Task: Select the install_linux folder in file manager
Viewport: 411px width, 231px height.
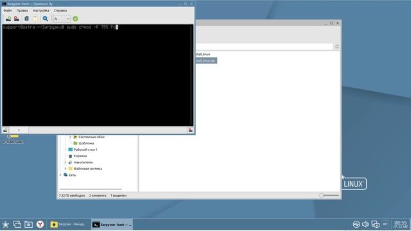Action: click(203, 54)
